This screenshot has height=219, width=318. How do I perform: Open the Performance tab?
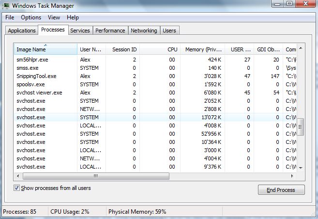(x=110, y=31)
